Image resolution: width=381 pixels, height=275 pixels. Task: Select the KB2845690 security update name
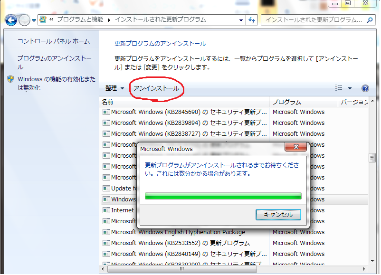click(x=189, y=112)
